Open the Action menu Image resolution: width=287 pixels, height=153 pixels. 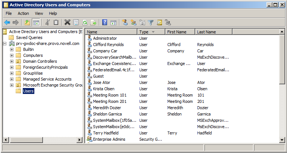click(23, 13)
